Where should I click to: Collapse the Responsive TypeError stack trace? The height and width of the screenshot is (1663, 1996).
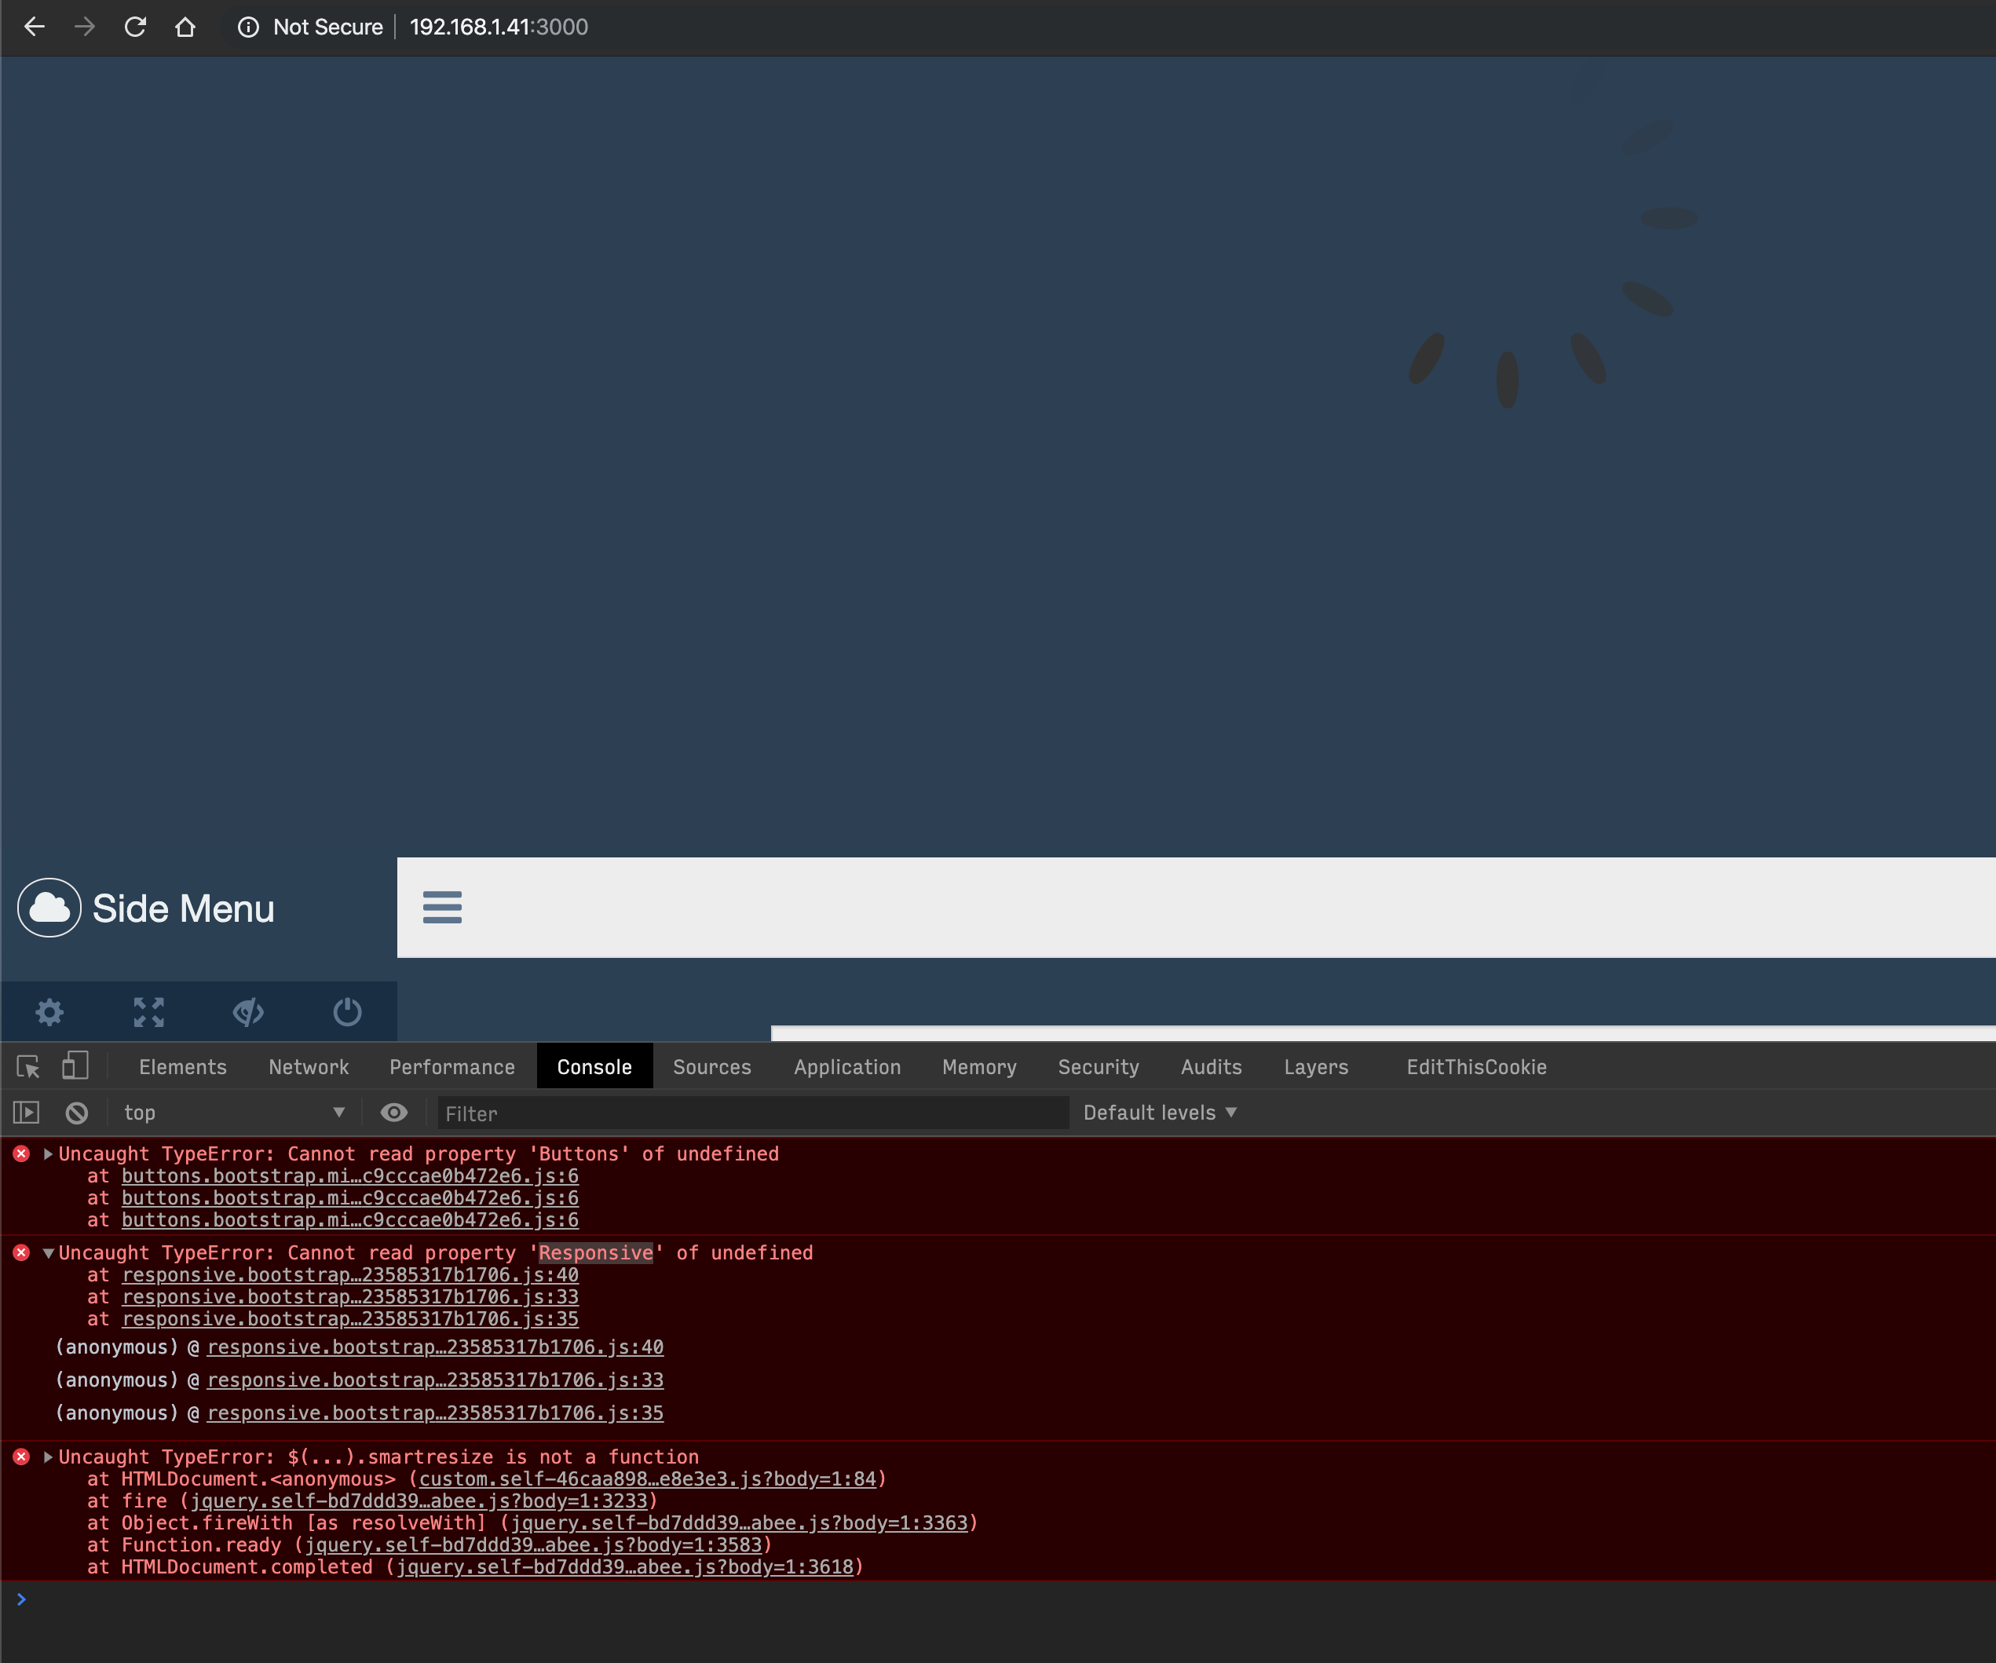coord(48,1252)
